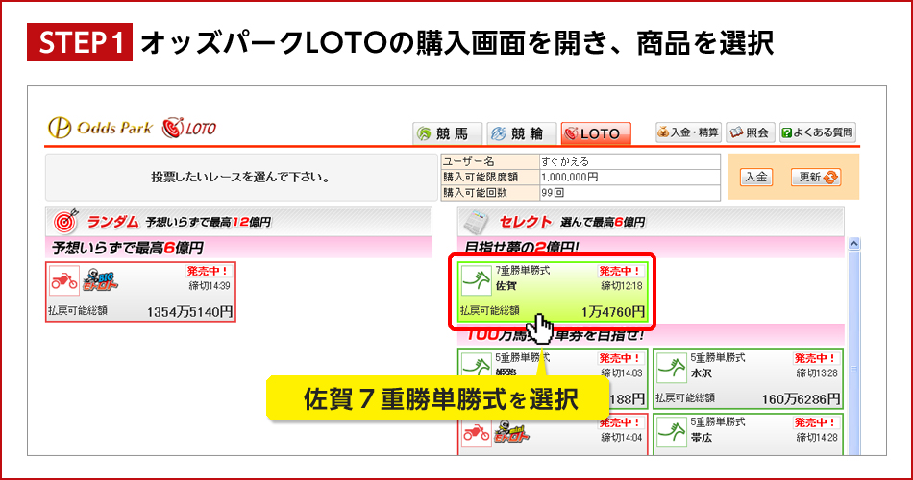Image resolution: width=913 pixels, height=480 pixels.
Task: Switch to the 競馬 tab
Action: pyautogui.click(x=447, y=133)
